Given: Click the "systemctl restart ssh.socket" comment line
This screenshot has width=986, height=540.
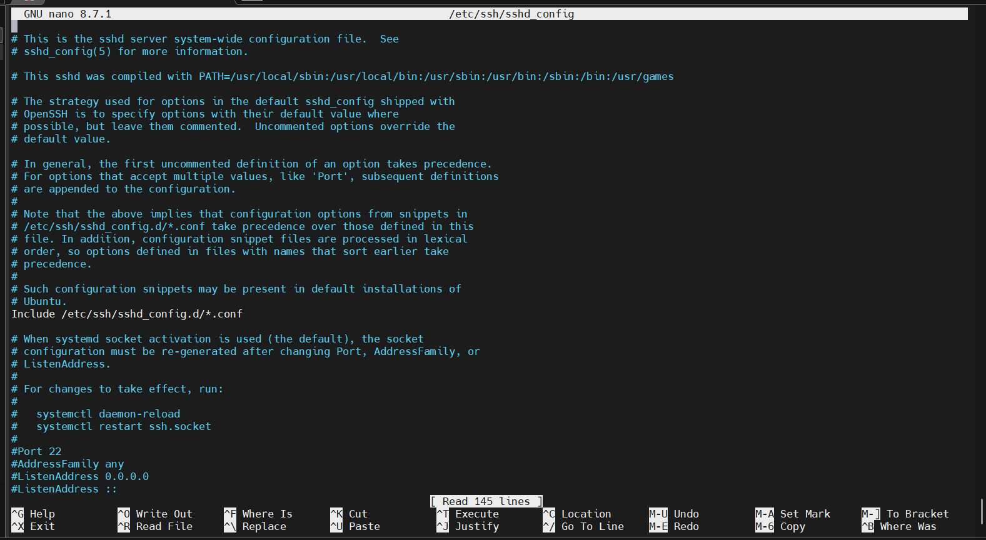Looking at the screenshot, I should pyautogui.click(x=111, y=426).
